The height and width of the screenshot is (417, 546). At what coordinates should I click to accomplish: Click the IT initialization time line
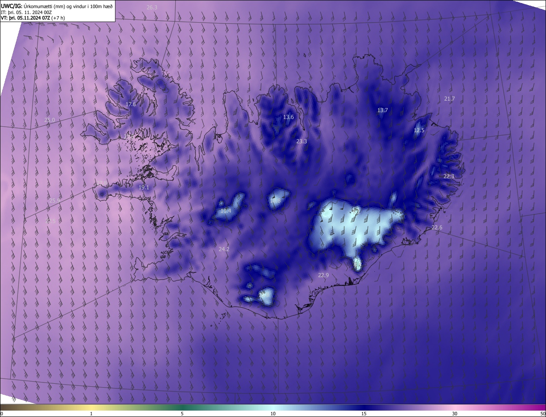(x=26, y=12)
